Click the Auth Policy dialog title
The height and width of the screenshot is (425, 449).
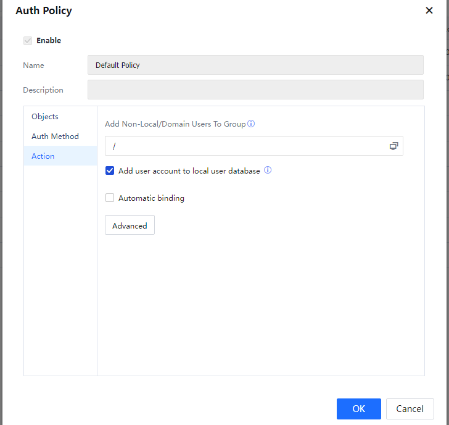point(44,11)
